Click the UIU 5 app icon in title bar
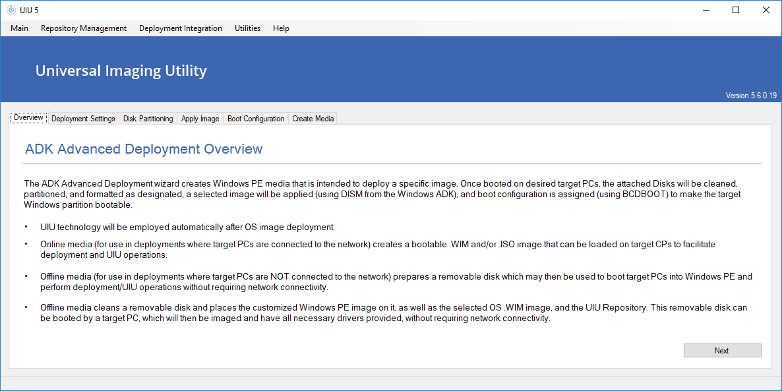The image size is (782, 391). (11, 10)
